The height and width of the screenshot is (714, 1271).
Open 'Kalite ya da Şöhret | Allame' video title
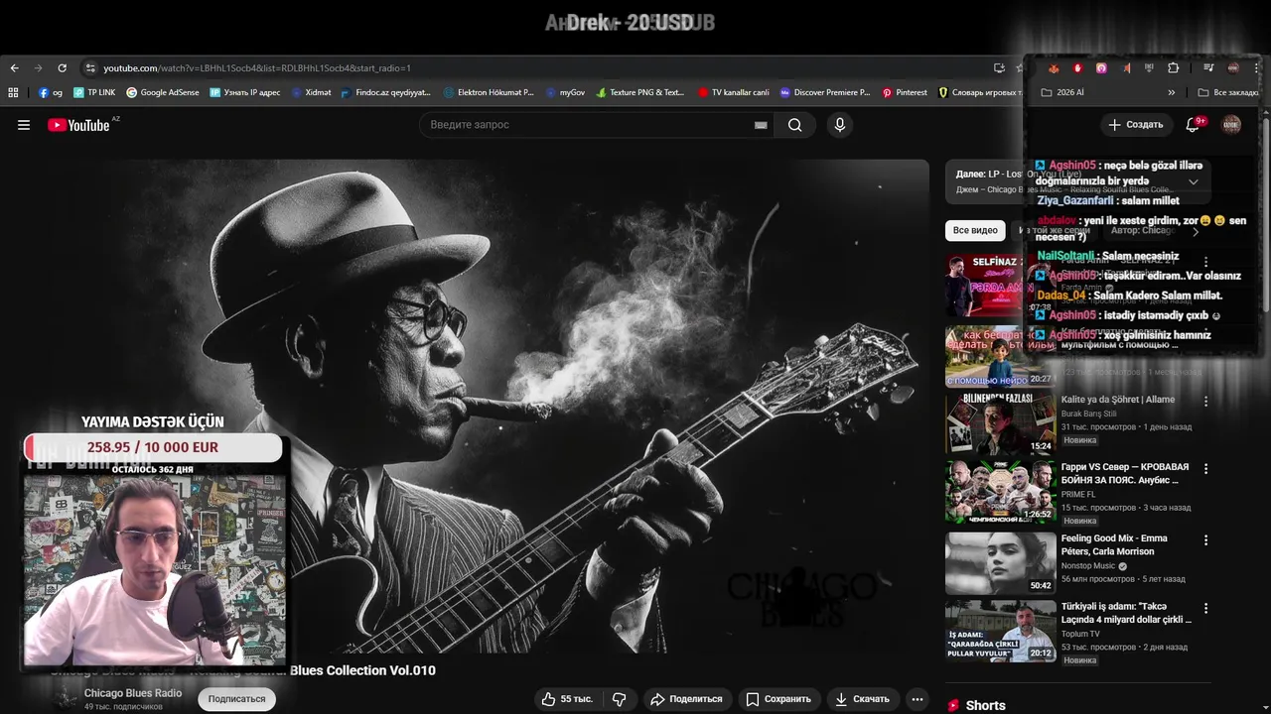(1117, 400)
